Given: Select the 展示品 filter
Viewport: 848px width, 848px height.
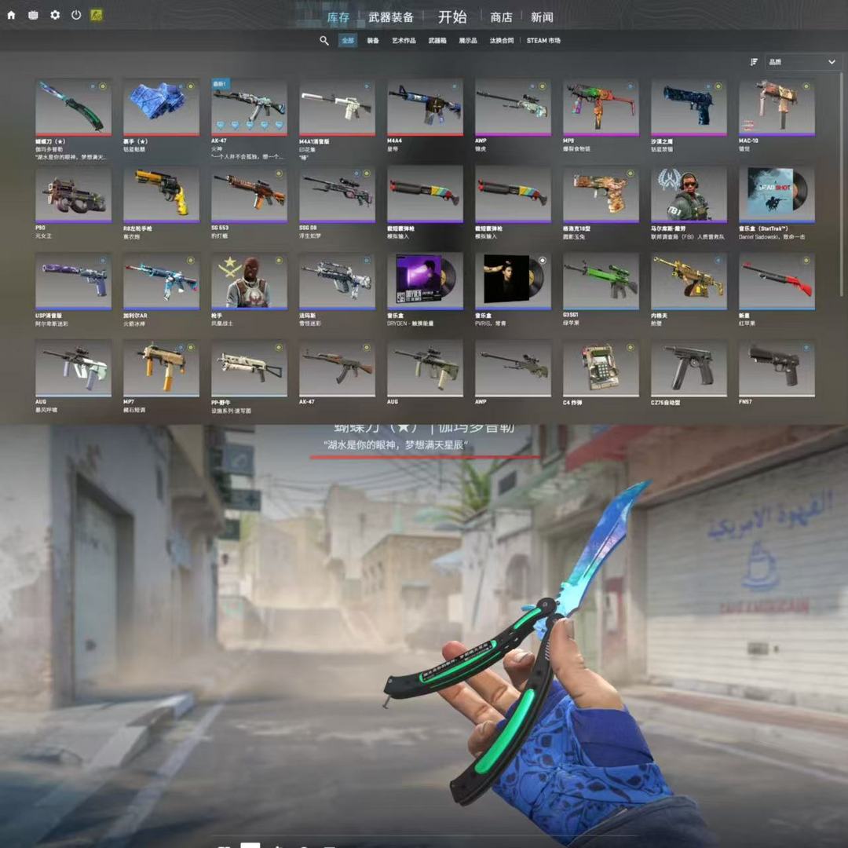Looking at the screenshot, I should click(x=468, y=41).
